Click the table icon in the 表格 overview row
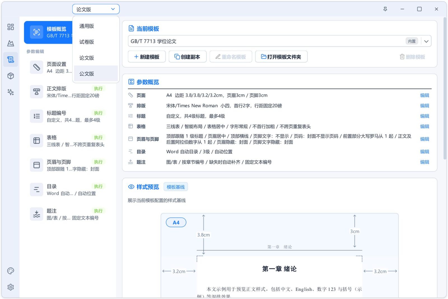This screenshot has width=448, height=299. point(130,126)
